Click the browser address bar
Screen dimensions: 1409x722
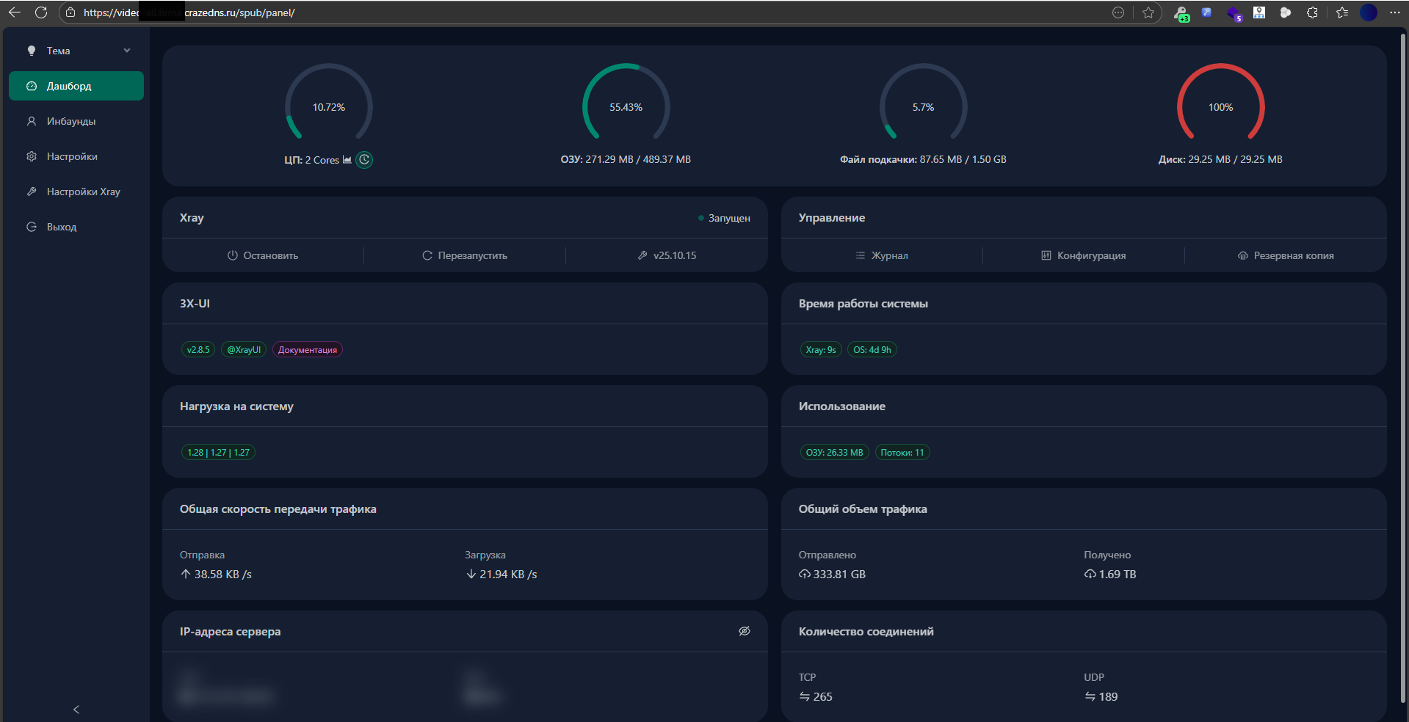[x=587, y=12]
